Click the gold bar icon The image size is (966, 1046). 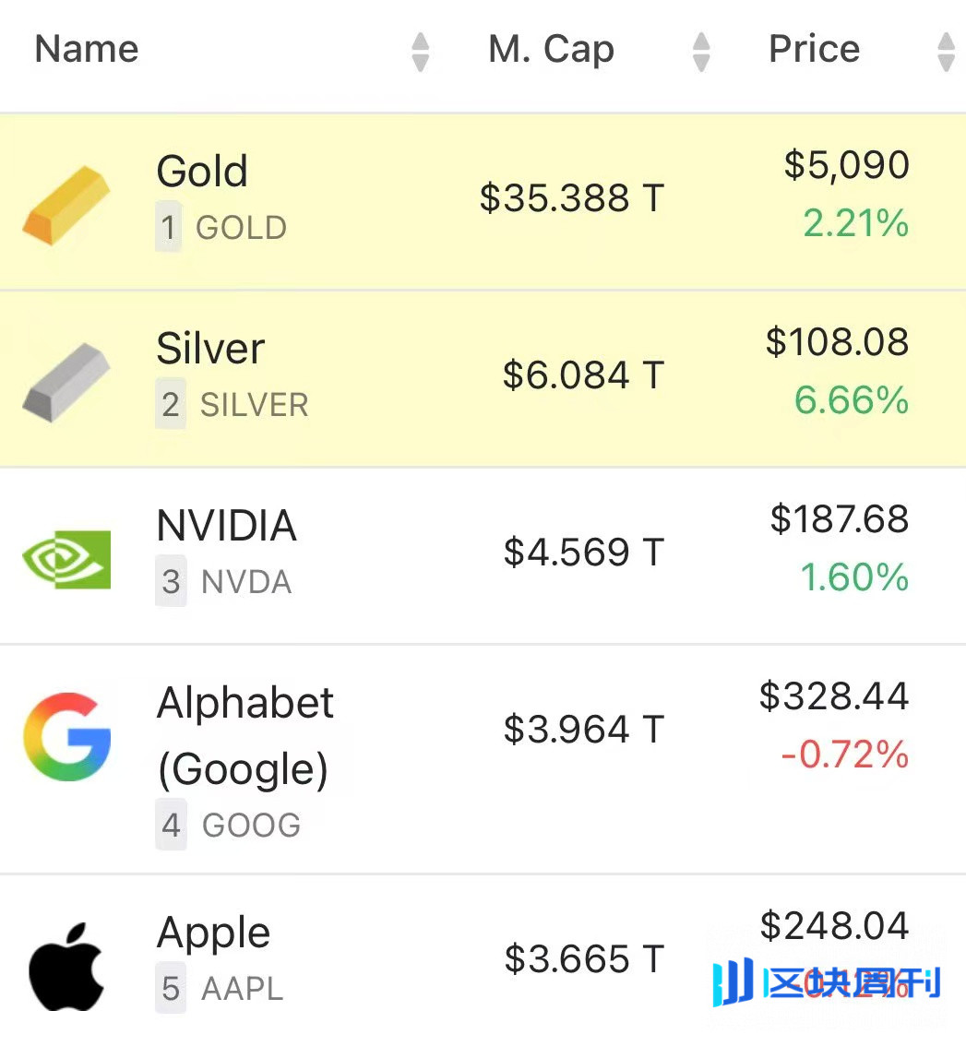(x=66, y=205)
